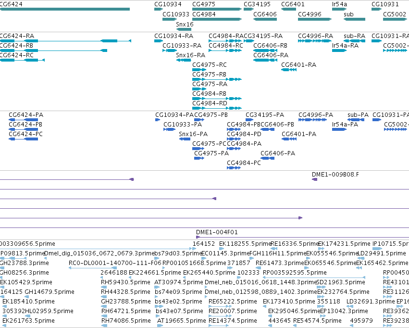The height and width of the screenshot is (328, 409).
Task: Click transcript CG4984-RC
Action: click(225, 50)
